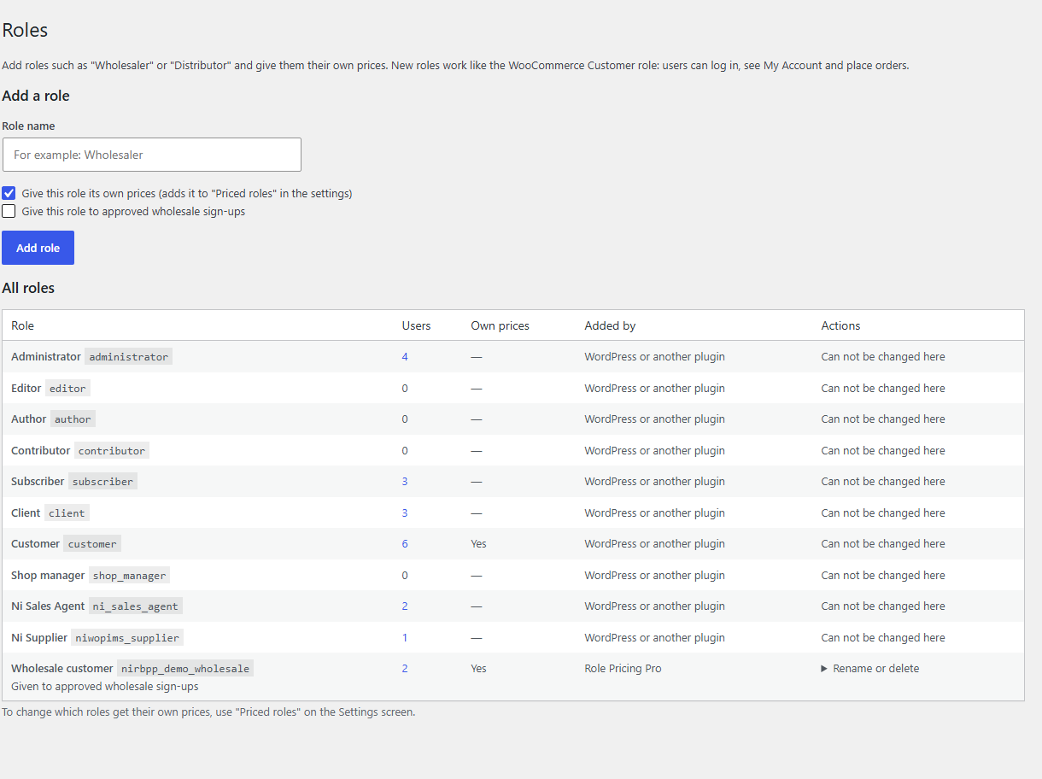1042x779 pixels.
Task: Click 'Yes' in the Customer row
Action: point(478,544)
